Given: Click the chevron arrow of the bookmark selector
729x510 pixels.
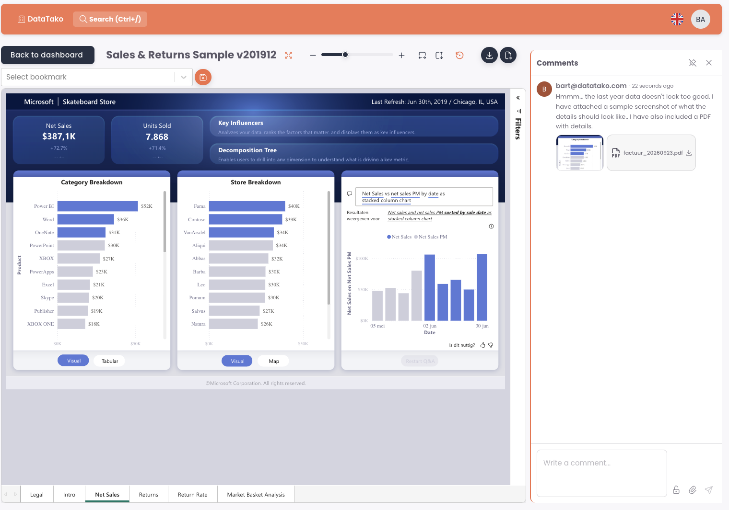Looking at the screenshot, I should click(184, 77).
